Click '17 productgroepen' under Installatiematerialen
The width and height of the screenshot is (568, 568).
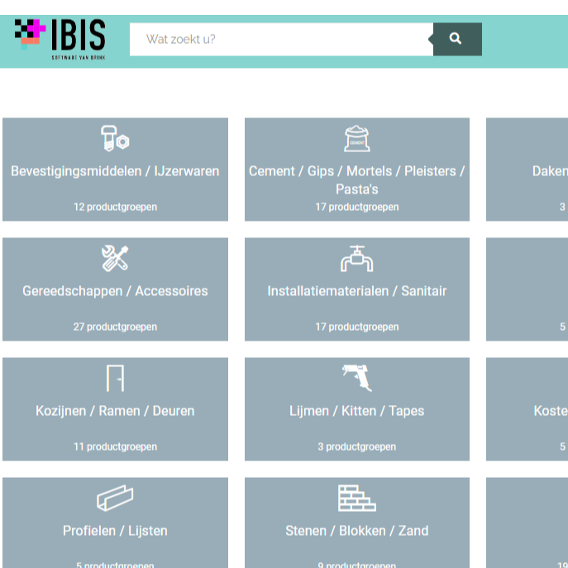point(357,327)
